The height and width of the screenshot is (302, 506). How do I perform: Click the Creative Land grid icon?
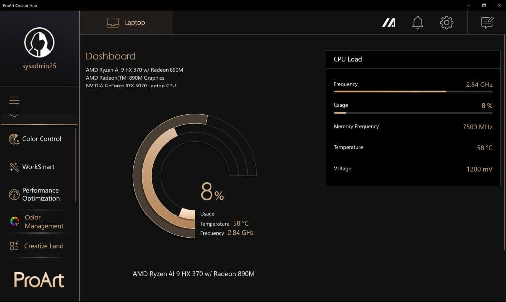[x=14, y=246]
